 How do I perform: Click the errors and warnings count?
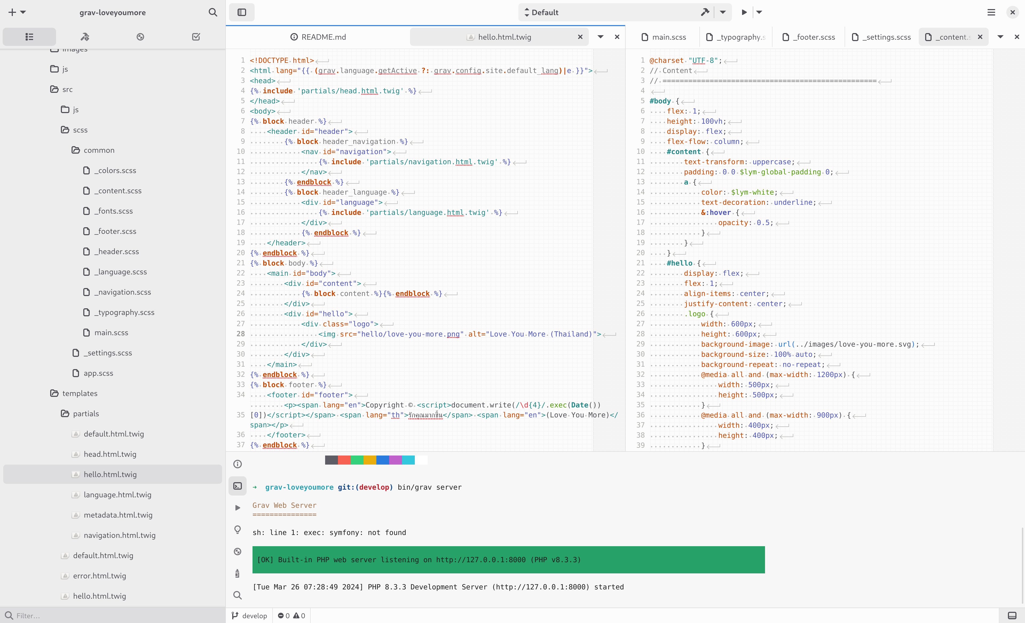click(x=291, y=616)
